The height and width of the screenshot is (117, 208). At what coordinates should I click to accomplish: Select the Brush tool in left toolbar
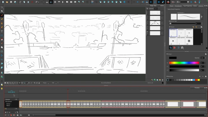pos(2,15)
